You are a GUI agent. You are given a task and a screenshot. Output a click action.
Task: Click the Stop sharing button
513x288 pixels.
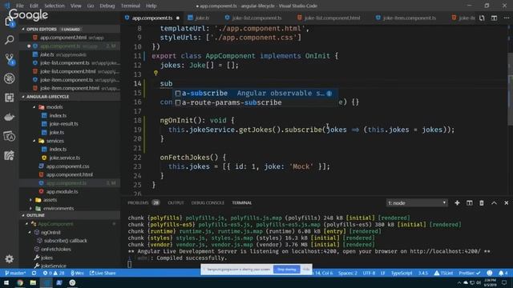(x=287, y=270)
